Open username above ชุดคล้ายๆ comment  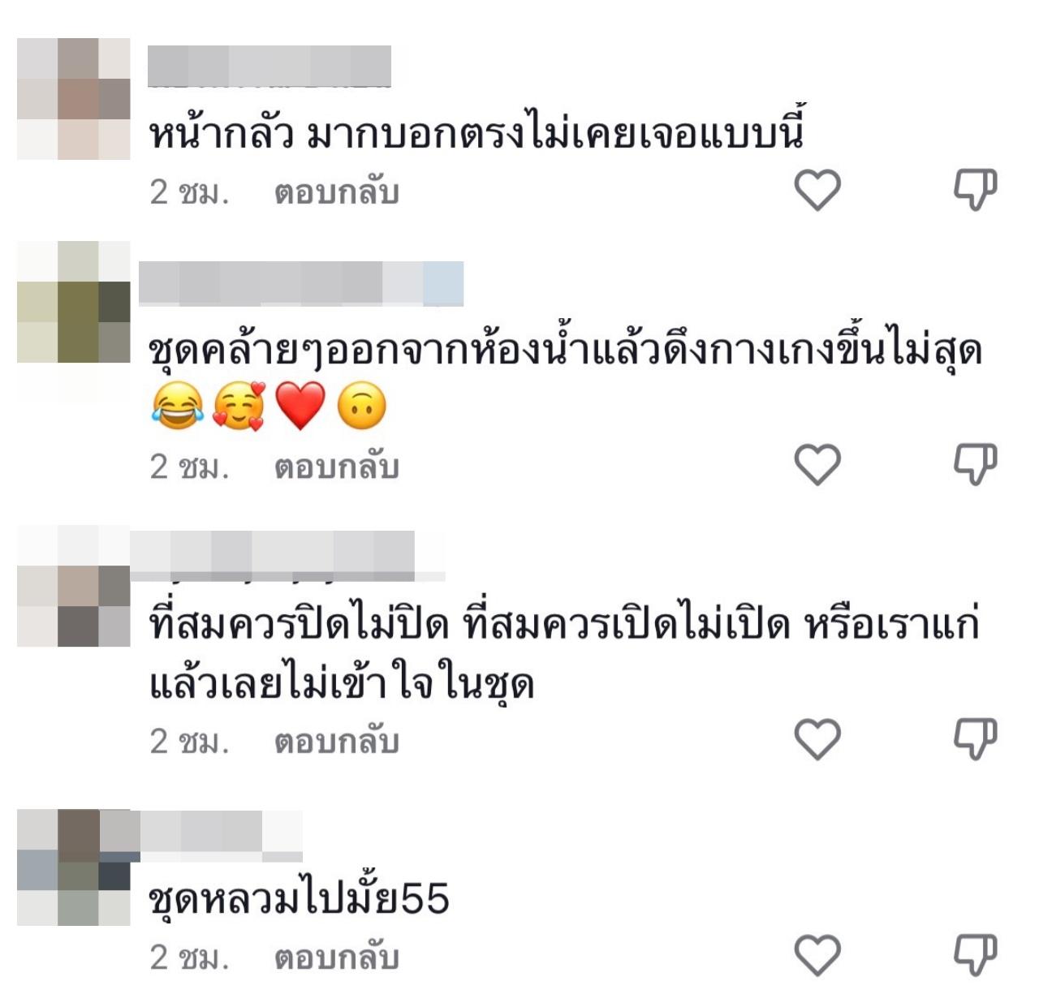pyautogui.click(x=301, y=283)
